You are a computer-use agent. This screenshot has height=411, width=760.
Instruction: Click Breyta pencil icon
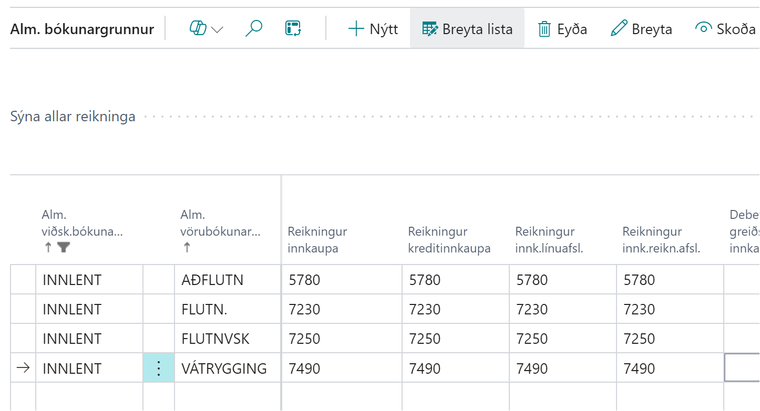(x=619, y=29)
